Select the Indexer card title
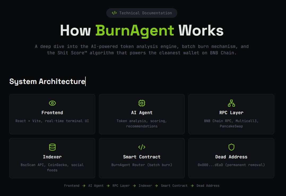Image resolution: width=286 pixels, height=196 pixels. point(52,157)
